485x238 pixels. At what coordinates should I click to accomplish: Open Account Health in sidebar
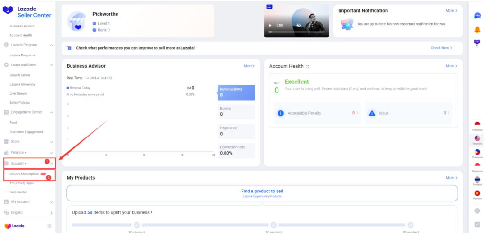coord(21,35)
